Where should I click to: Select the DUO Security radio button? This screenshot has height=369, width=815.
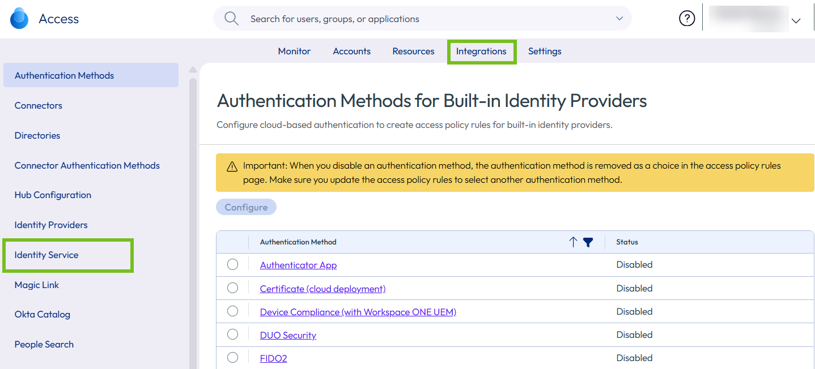point(232,334)
